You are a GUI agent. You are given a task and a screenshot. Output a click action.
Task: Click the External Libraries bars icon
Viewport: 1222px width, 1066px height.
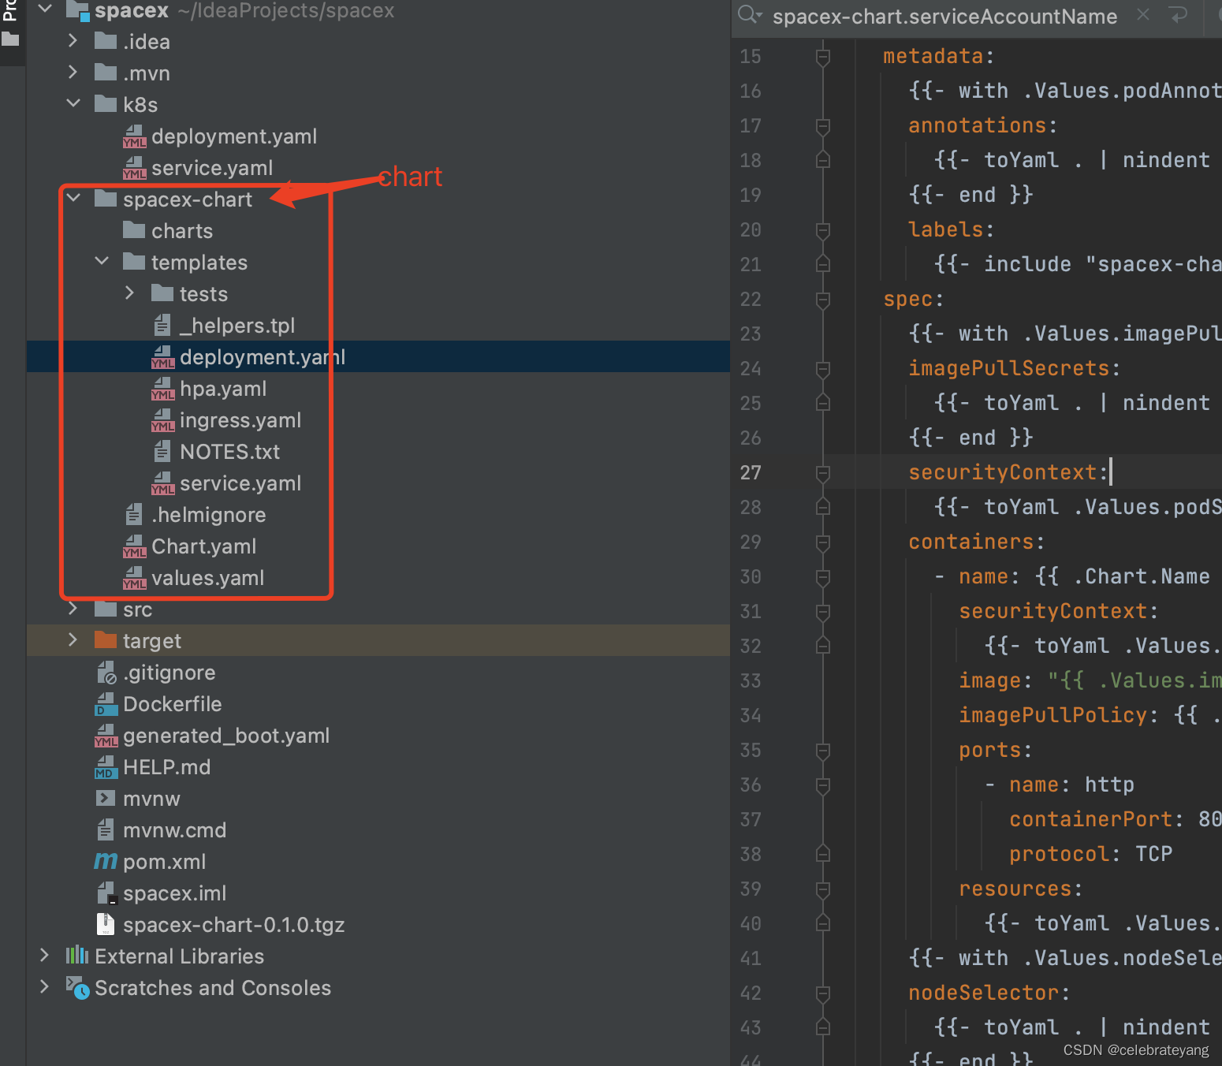coord(76,955)
